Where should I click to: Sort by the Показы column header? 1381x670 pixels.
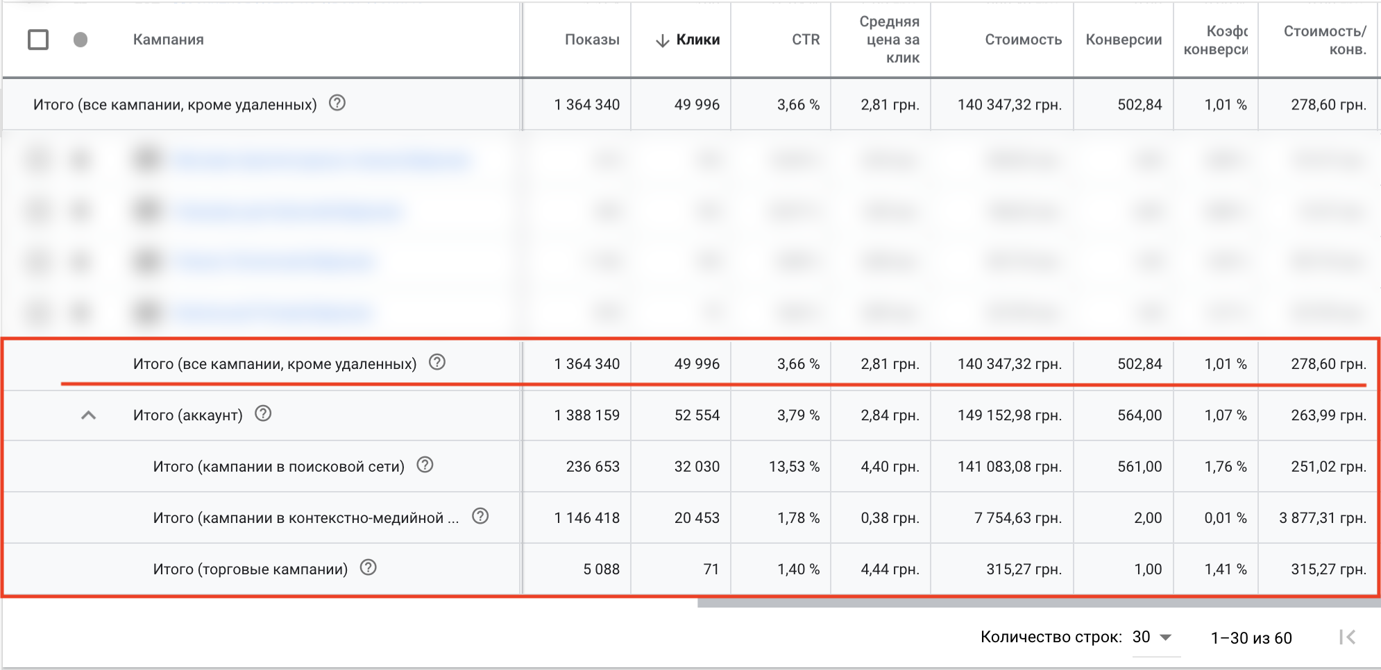pyautogui.click(x=591, y=40)
